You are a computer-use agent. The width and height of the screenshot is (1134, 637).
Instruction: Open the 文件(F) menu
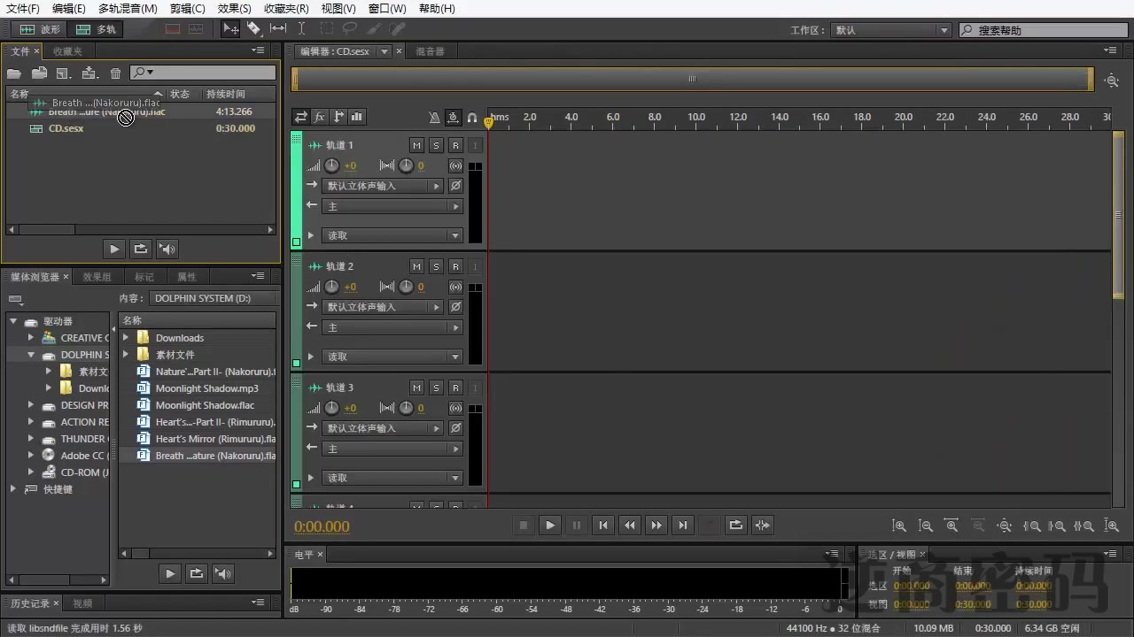(x=22, y=8)
